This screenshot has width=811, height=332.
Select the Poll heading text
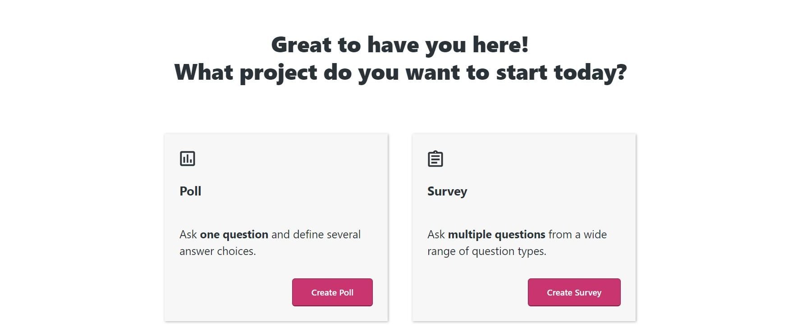click(189, 191)
